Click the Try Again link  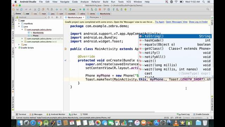[x=160, y=22]
